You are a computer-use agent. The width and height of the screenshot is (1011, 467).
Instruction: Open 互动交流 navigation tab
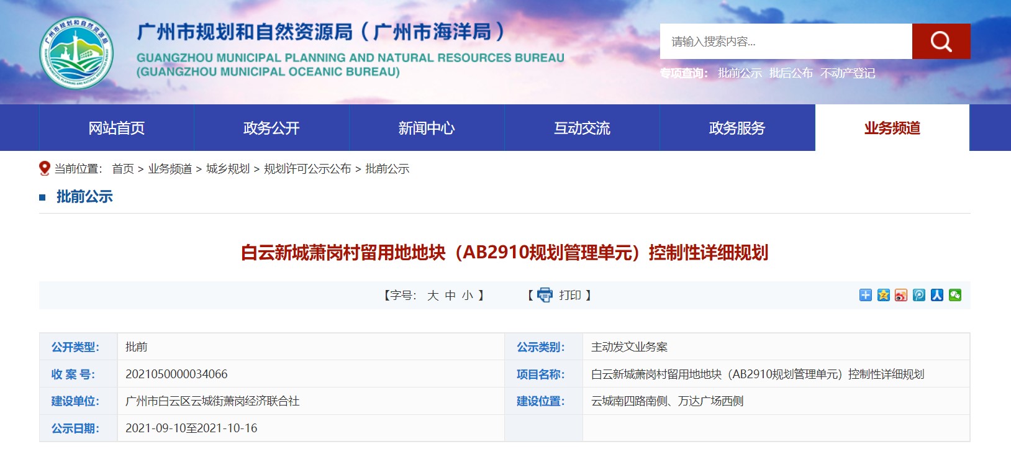(x=583, y=128)
